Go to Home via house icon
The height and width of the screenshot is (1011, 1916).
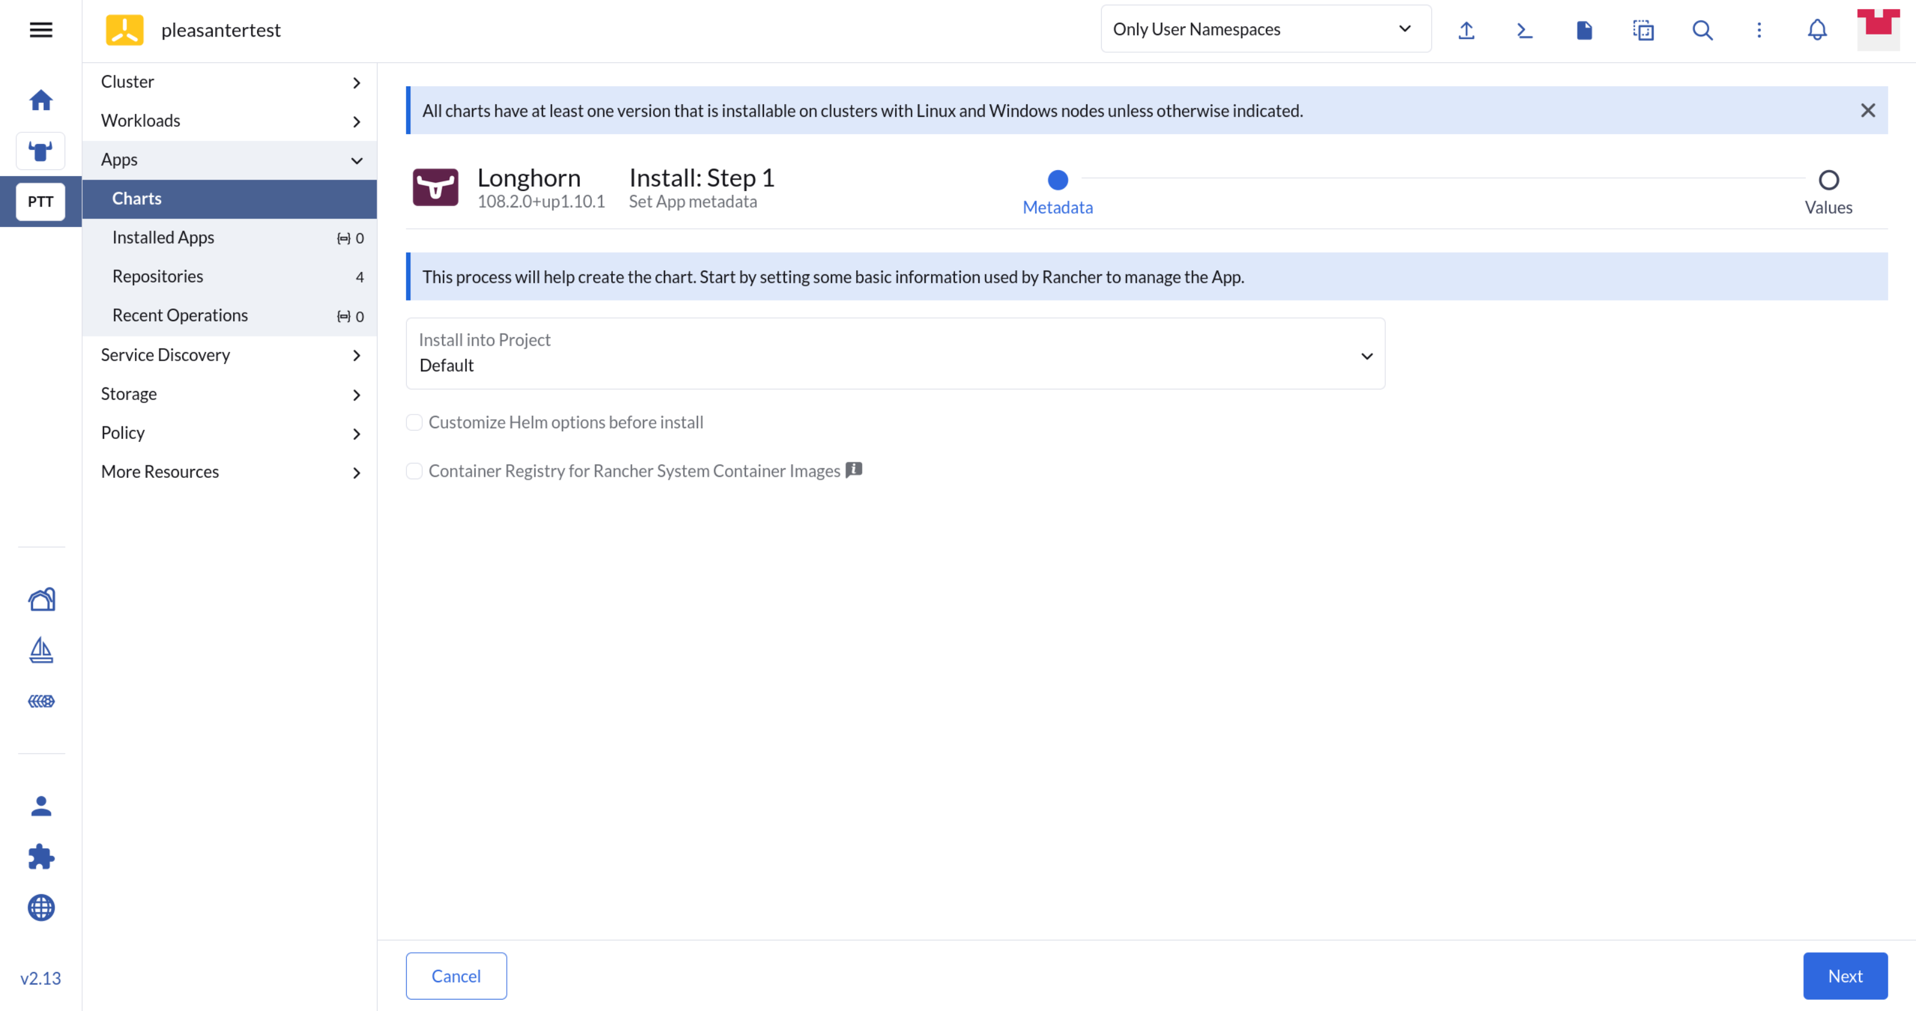(41, 99)
